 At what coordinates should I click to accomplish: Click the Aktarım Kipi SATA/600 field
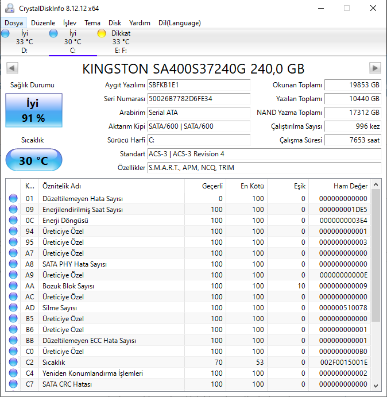coord(199,126)
